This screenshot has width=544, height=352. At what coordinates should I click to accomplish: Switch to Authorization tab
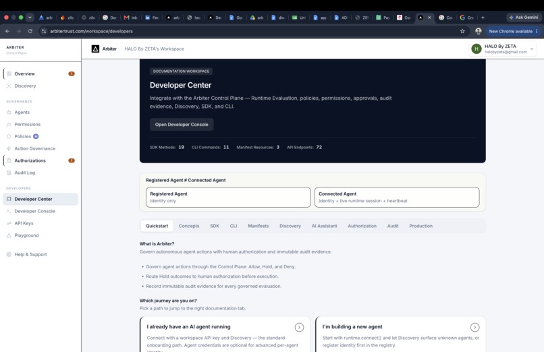pyautogui.click(x=362, y=226)
